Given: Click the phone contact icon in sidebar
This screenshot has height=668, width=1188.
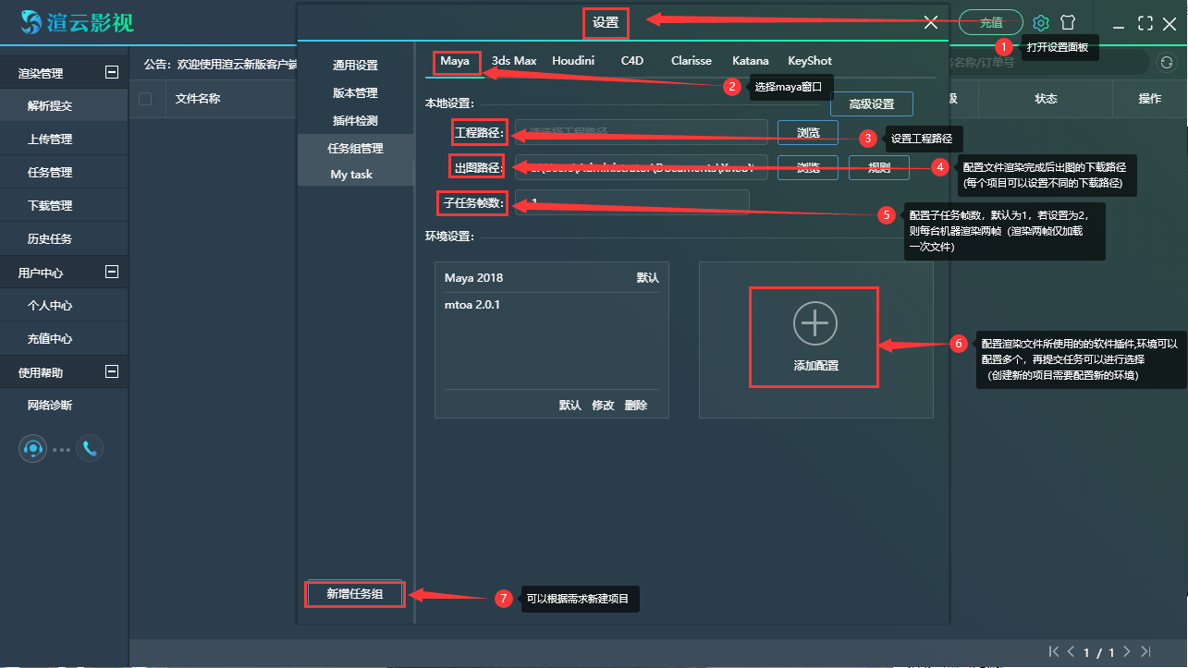Looking at the screenshot, I should 90,449.
